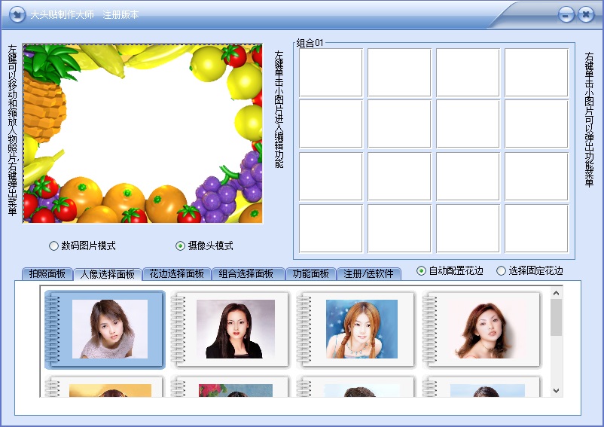Screen dimensions: 604x427
Task: Select portrait of girl in gray knit top
Action: (x=105, y=330)
